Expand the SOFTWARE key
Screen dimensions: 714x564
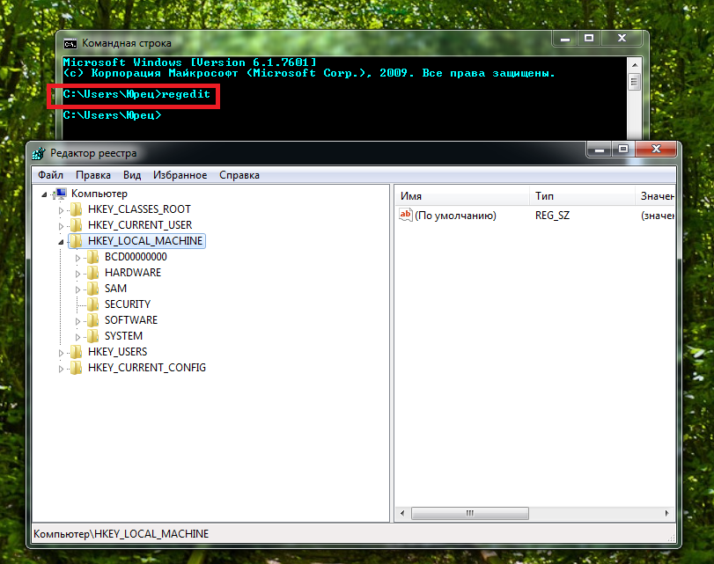pos(77,320)
